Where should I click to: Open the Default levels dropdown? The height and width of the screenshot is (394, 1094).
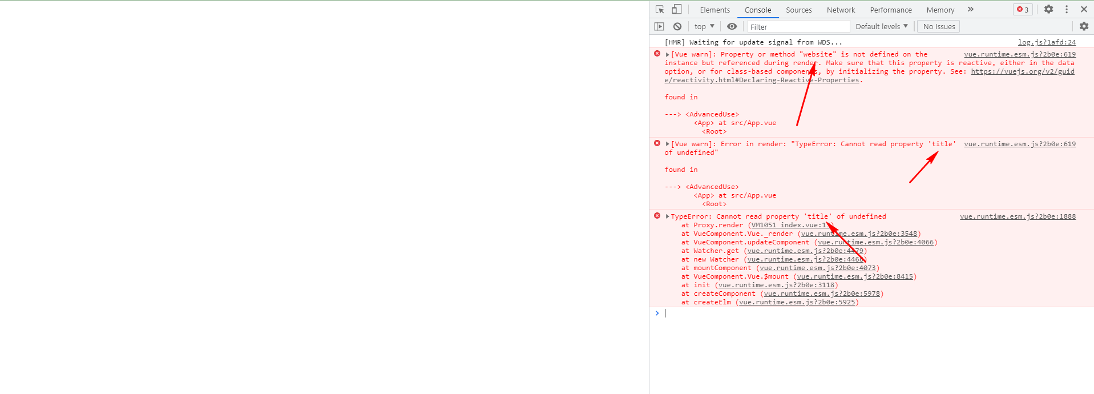[x=881, y=26]
